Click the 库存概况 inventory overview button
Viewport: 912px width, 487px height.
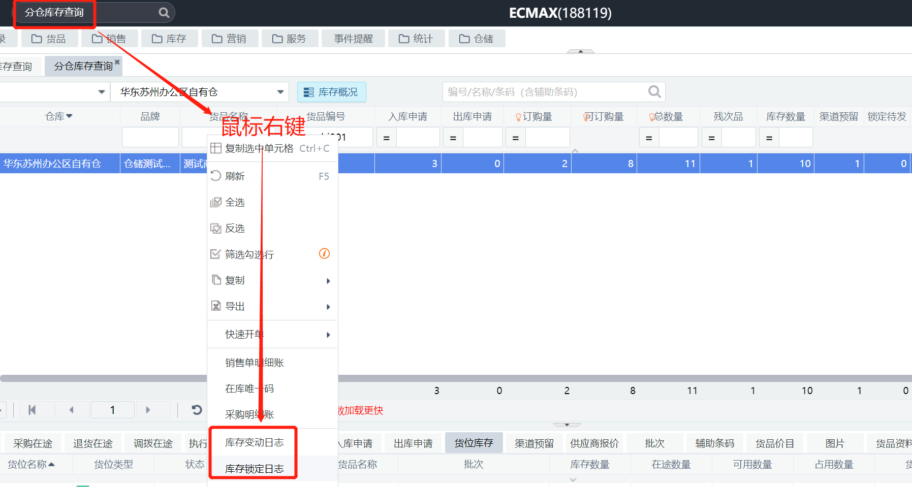[331, 92]
